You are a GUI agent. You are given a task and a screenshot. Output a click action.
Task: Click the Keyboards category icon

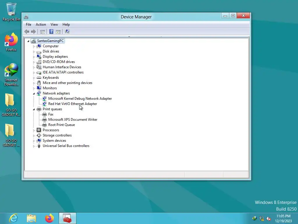[x=39, y=78]
